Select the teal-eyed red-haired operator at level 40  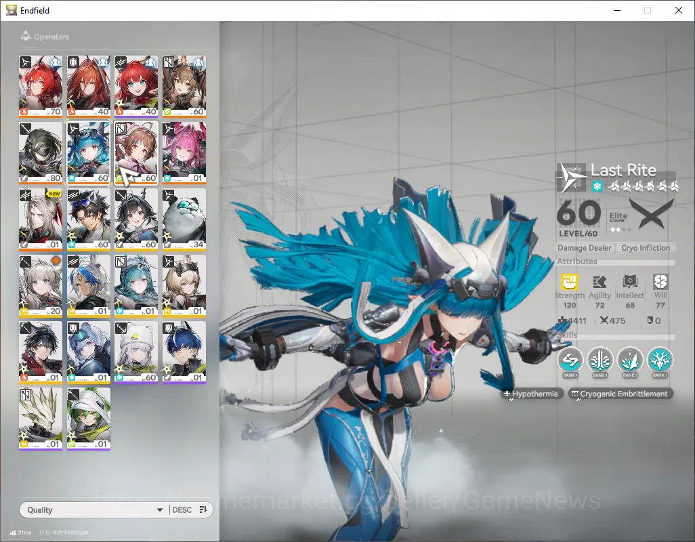tap(136, 87)
